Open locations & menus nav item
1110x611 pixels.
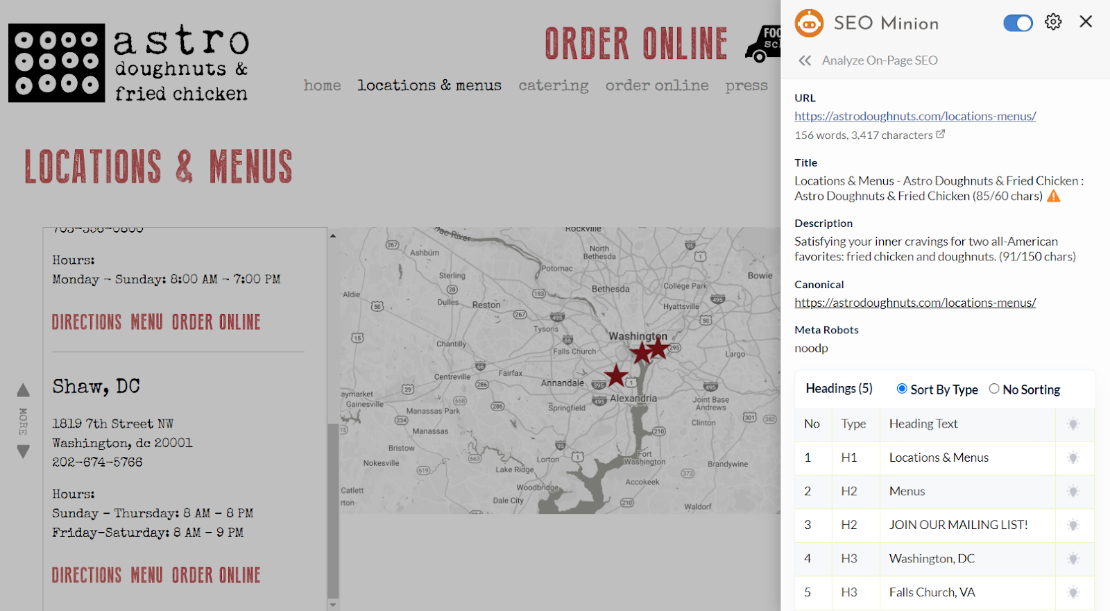(429, 85)
